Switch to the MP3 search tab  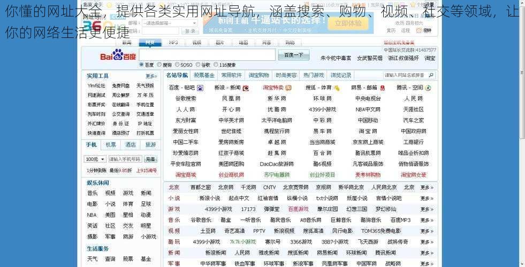173,42
